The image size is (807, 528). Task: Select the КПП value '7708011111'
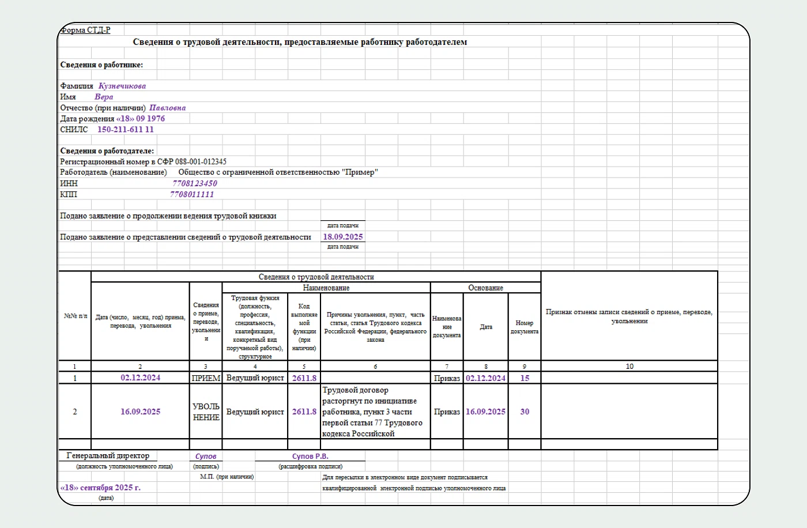tap(192, 194)
